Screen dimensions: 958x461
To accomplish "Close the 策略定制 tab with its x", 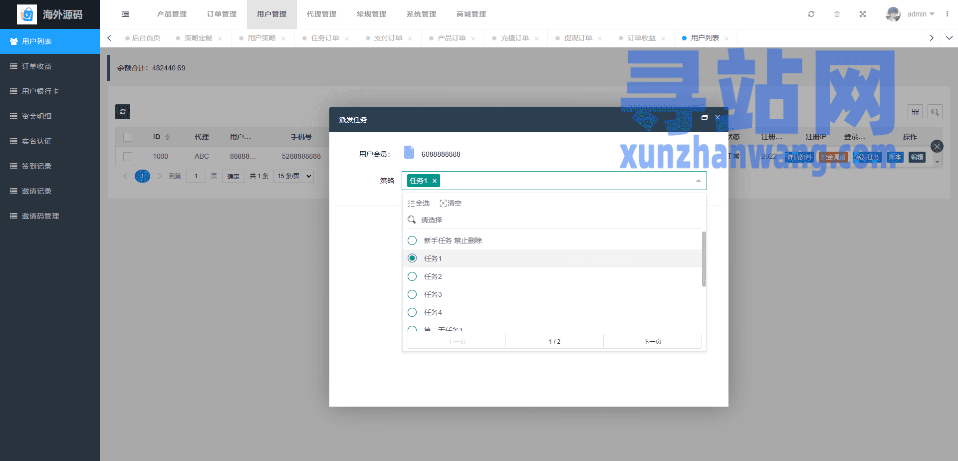I will [220, 38].
